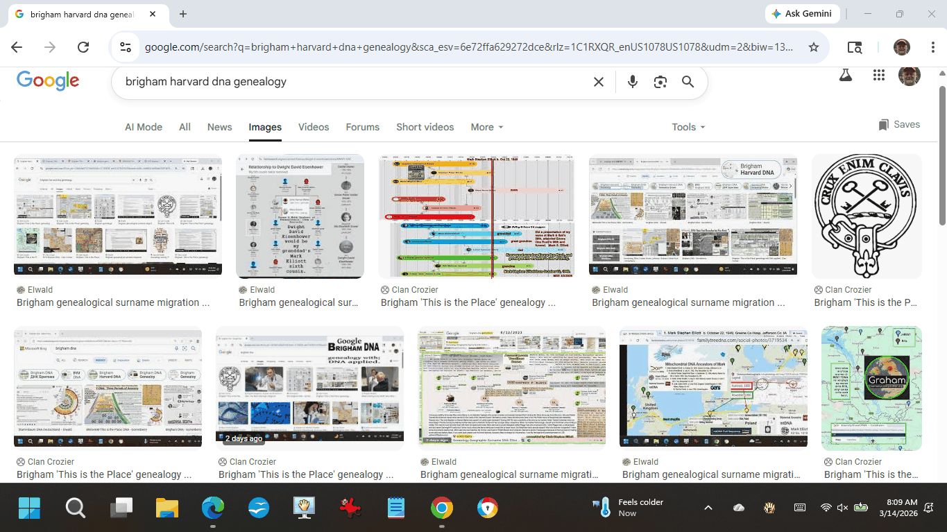
Task: Show hidden system tray icons
Action: click(x=708, y=508)
